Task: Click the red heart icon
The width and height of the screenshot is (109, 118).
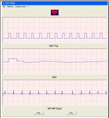Action: click(x=55, y=13)
